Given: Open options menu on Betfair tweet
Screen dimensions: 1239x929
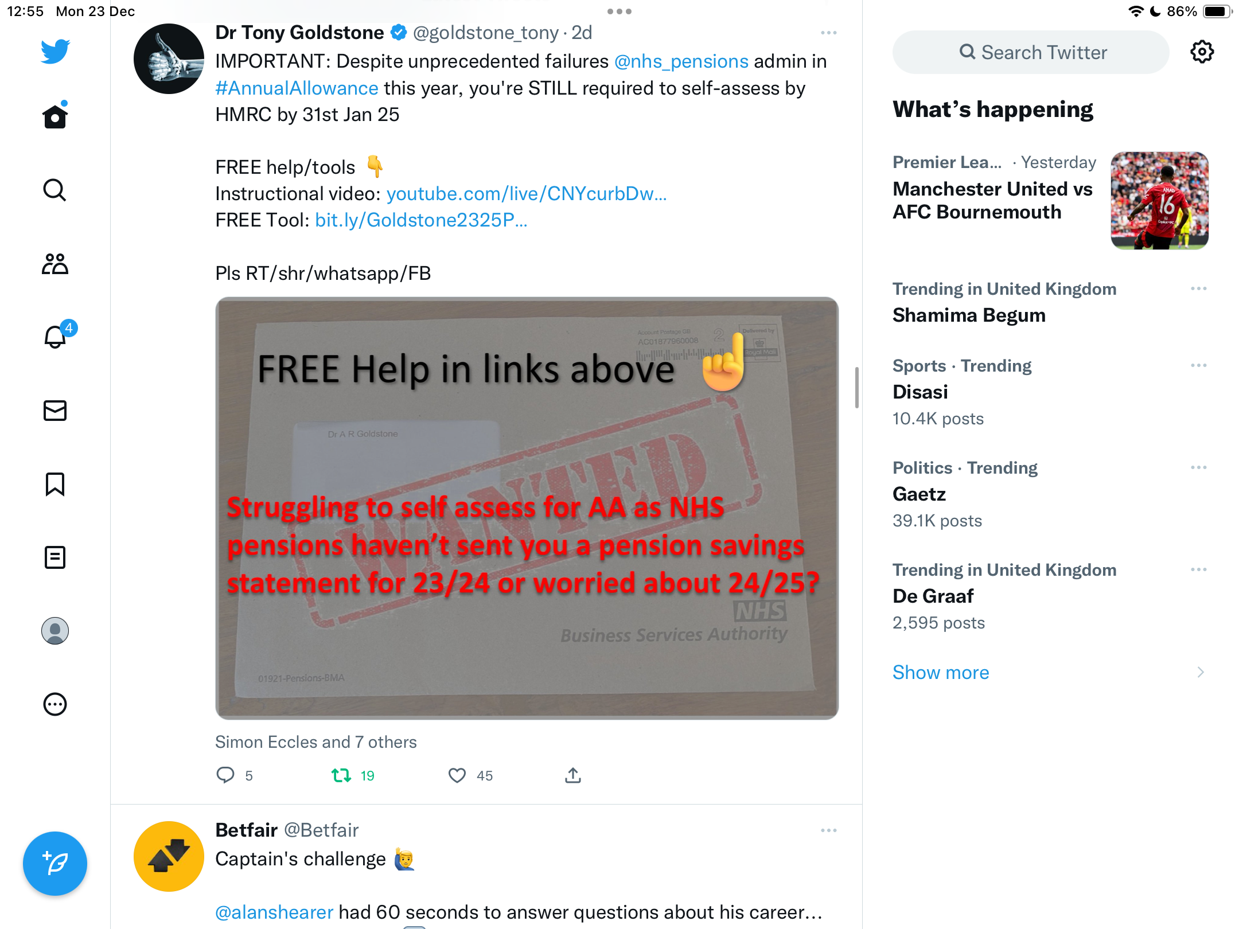Looking at the screenshot, I should (x=828, y=830).
